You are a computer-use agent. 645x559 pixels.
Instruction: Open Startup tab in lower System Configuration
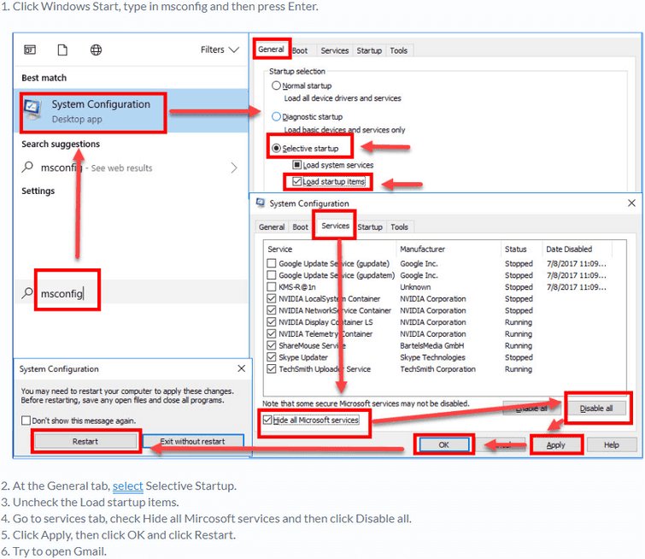(x=370, y=227)
